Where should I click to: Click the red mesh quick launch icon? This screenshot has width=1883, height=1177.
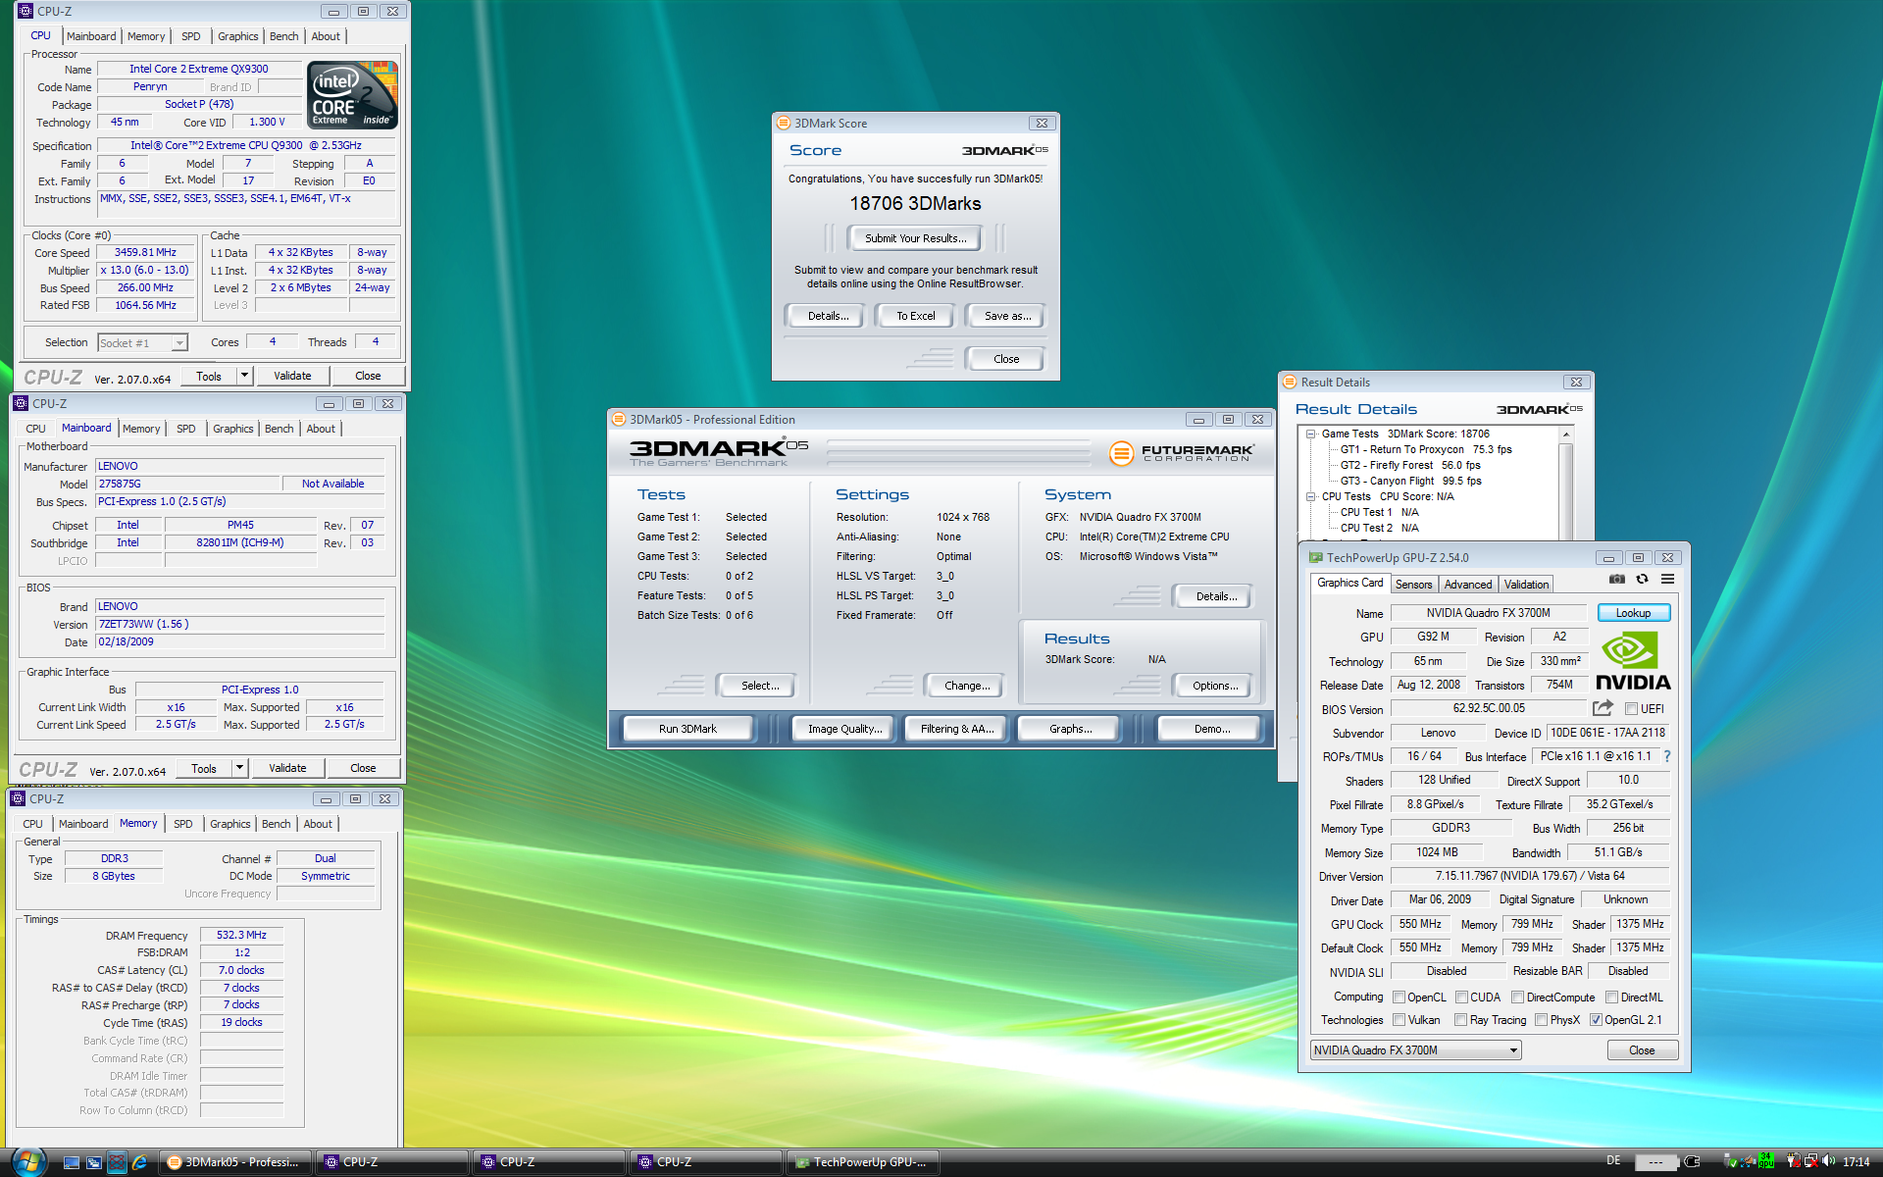click(x=117, y=1162)
